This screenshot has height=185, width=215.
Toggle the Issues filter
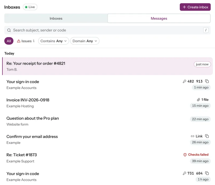pyautogui.click(x=26, y=41)
